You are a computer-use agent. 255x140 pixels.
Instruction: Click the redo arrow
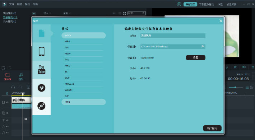[x=20, y=87]
